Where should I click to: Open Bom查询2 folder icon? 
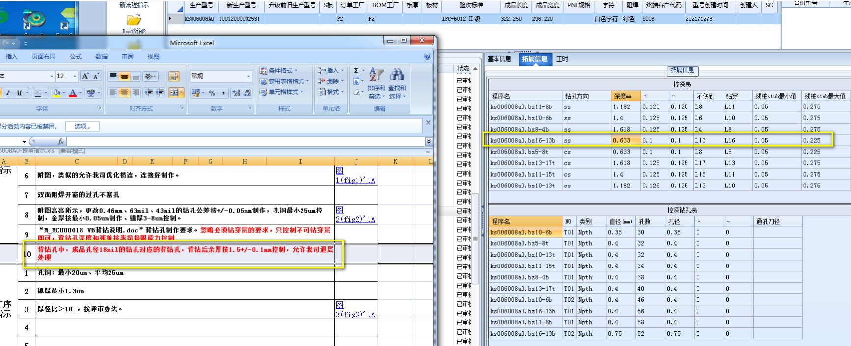tap(134, 20)
